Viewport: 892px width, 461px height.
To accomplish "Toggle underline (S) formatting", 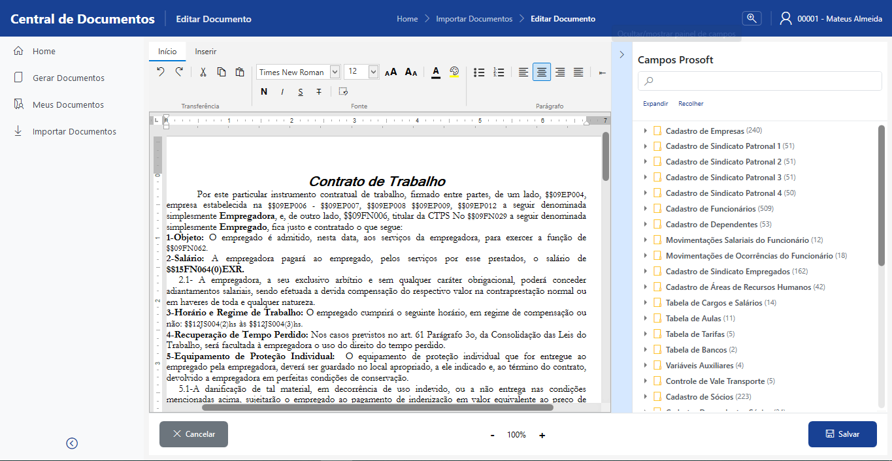I will (301, 91).
